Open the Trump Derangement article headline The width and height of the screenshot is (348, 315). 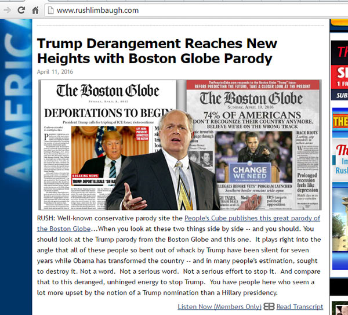tap(157, 51)
